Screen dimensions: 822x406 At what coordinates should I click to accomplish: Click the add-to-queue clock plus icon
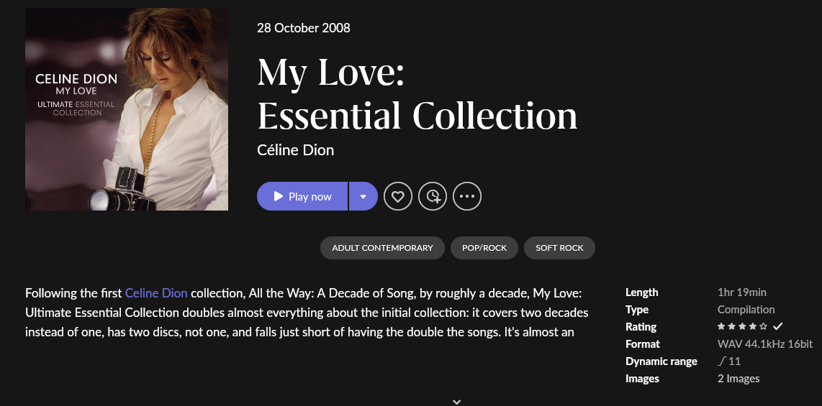pyautogui.click(x=433, y=196)
